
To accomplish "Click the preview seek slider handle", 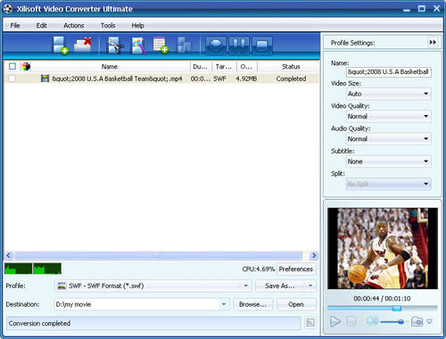I will click(397, 308).
